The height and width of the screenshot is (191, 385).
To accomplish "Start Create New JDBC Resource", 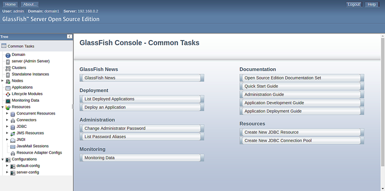I will 302,132.
